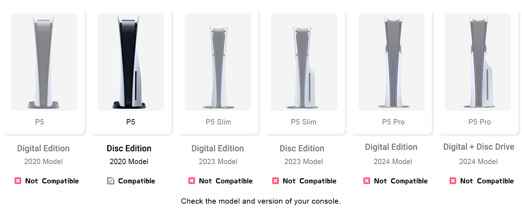Click the green checkmark beside Compatible
This screenshot has height=214, width=522.
pos(111,181)
